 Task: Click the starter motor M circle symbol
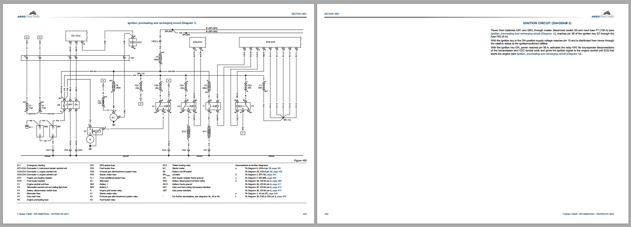pyautogui.click(x=90, y=140)
